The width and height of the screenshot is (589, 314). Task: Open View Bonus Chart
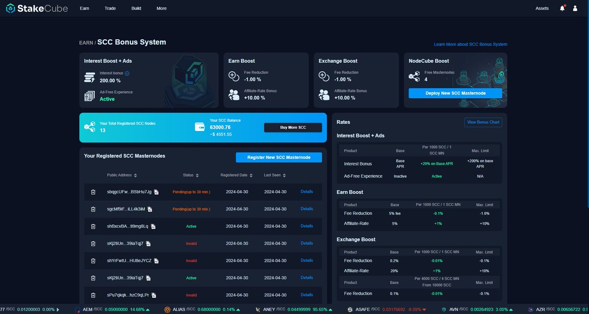coord(483,122)
